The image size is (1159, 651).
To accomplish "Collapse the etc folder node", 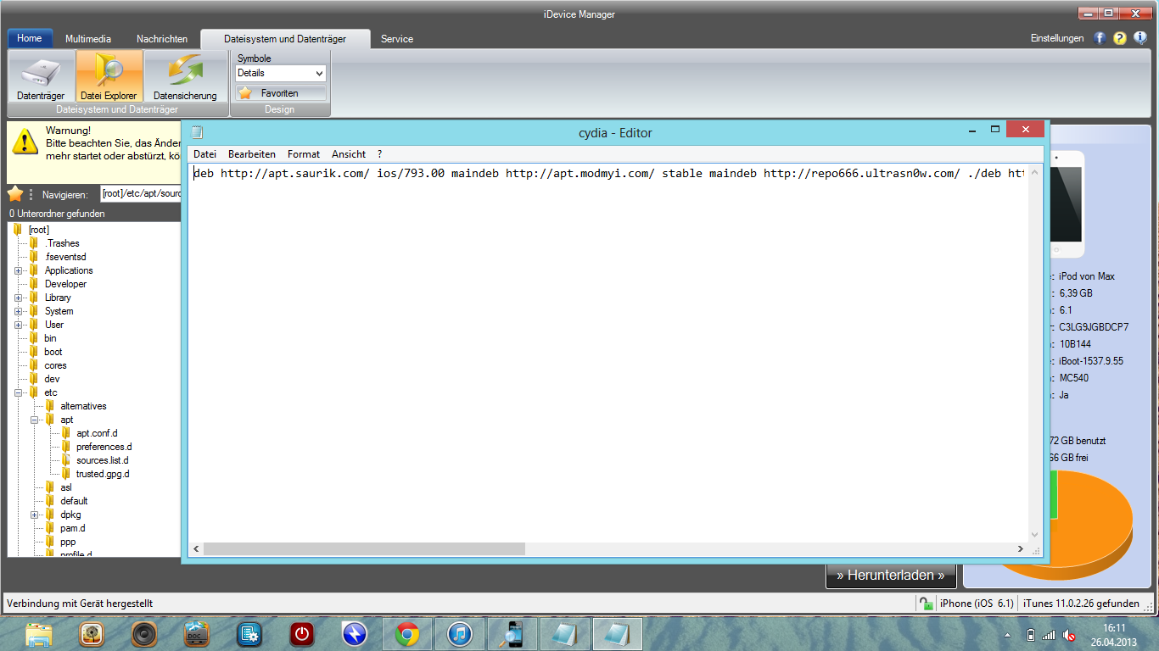I will click(x=19, y=392).
